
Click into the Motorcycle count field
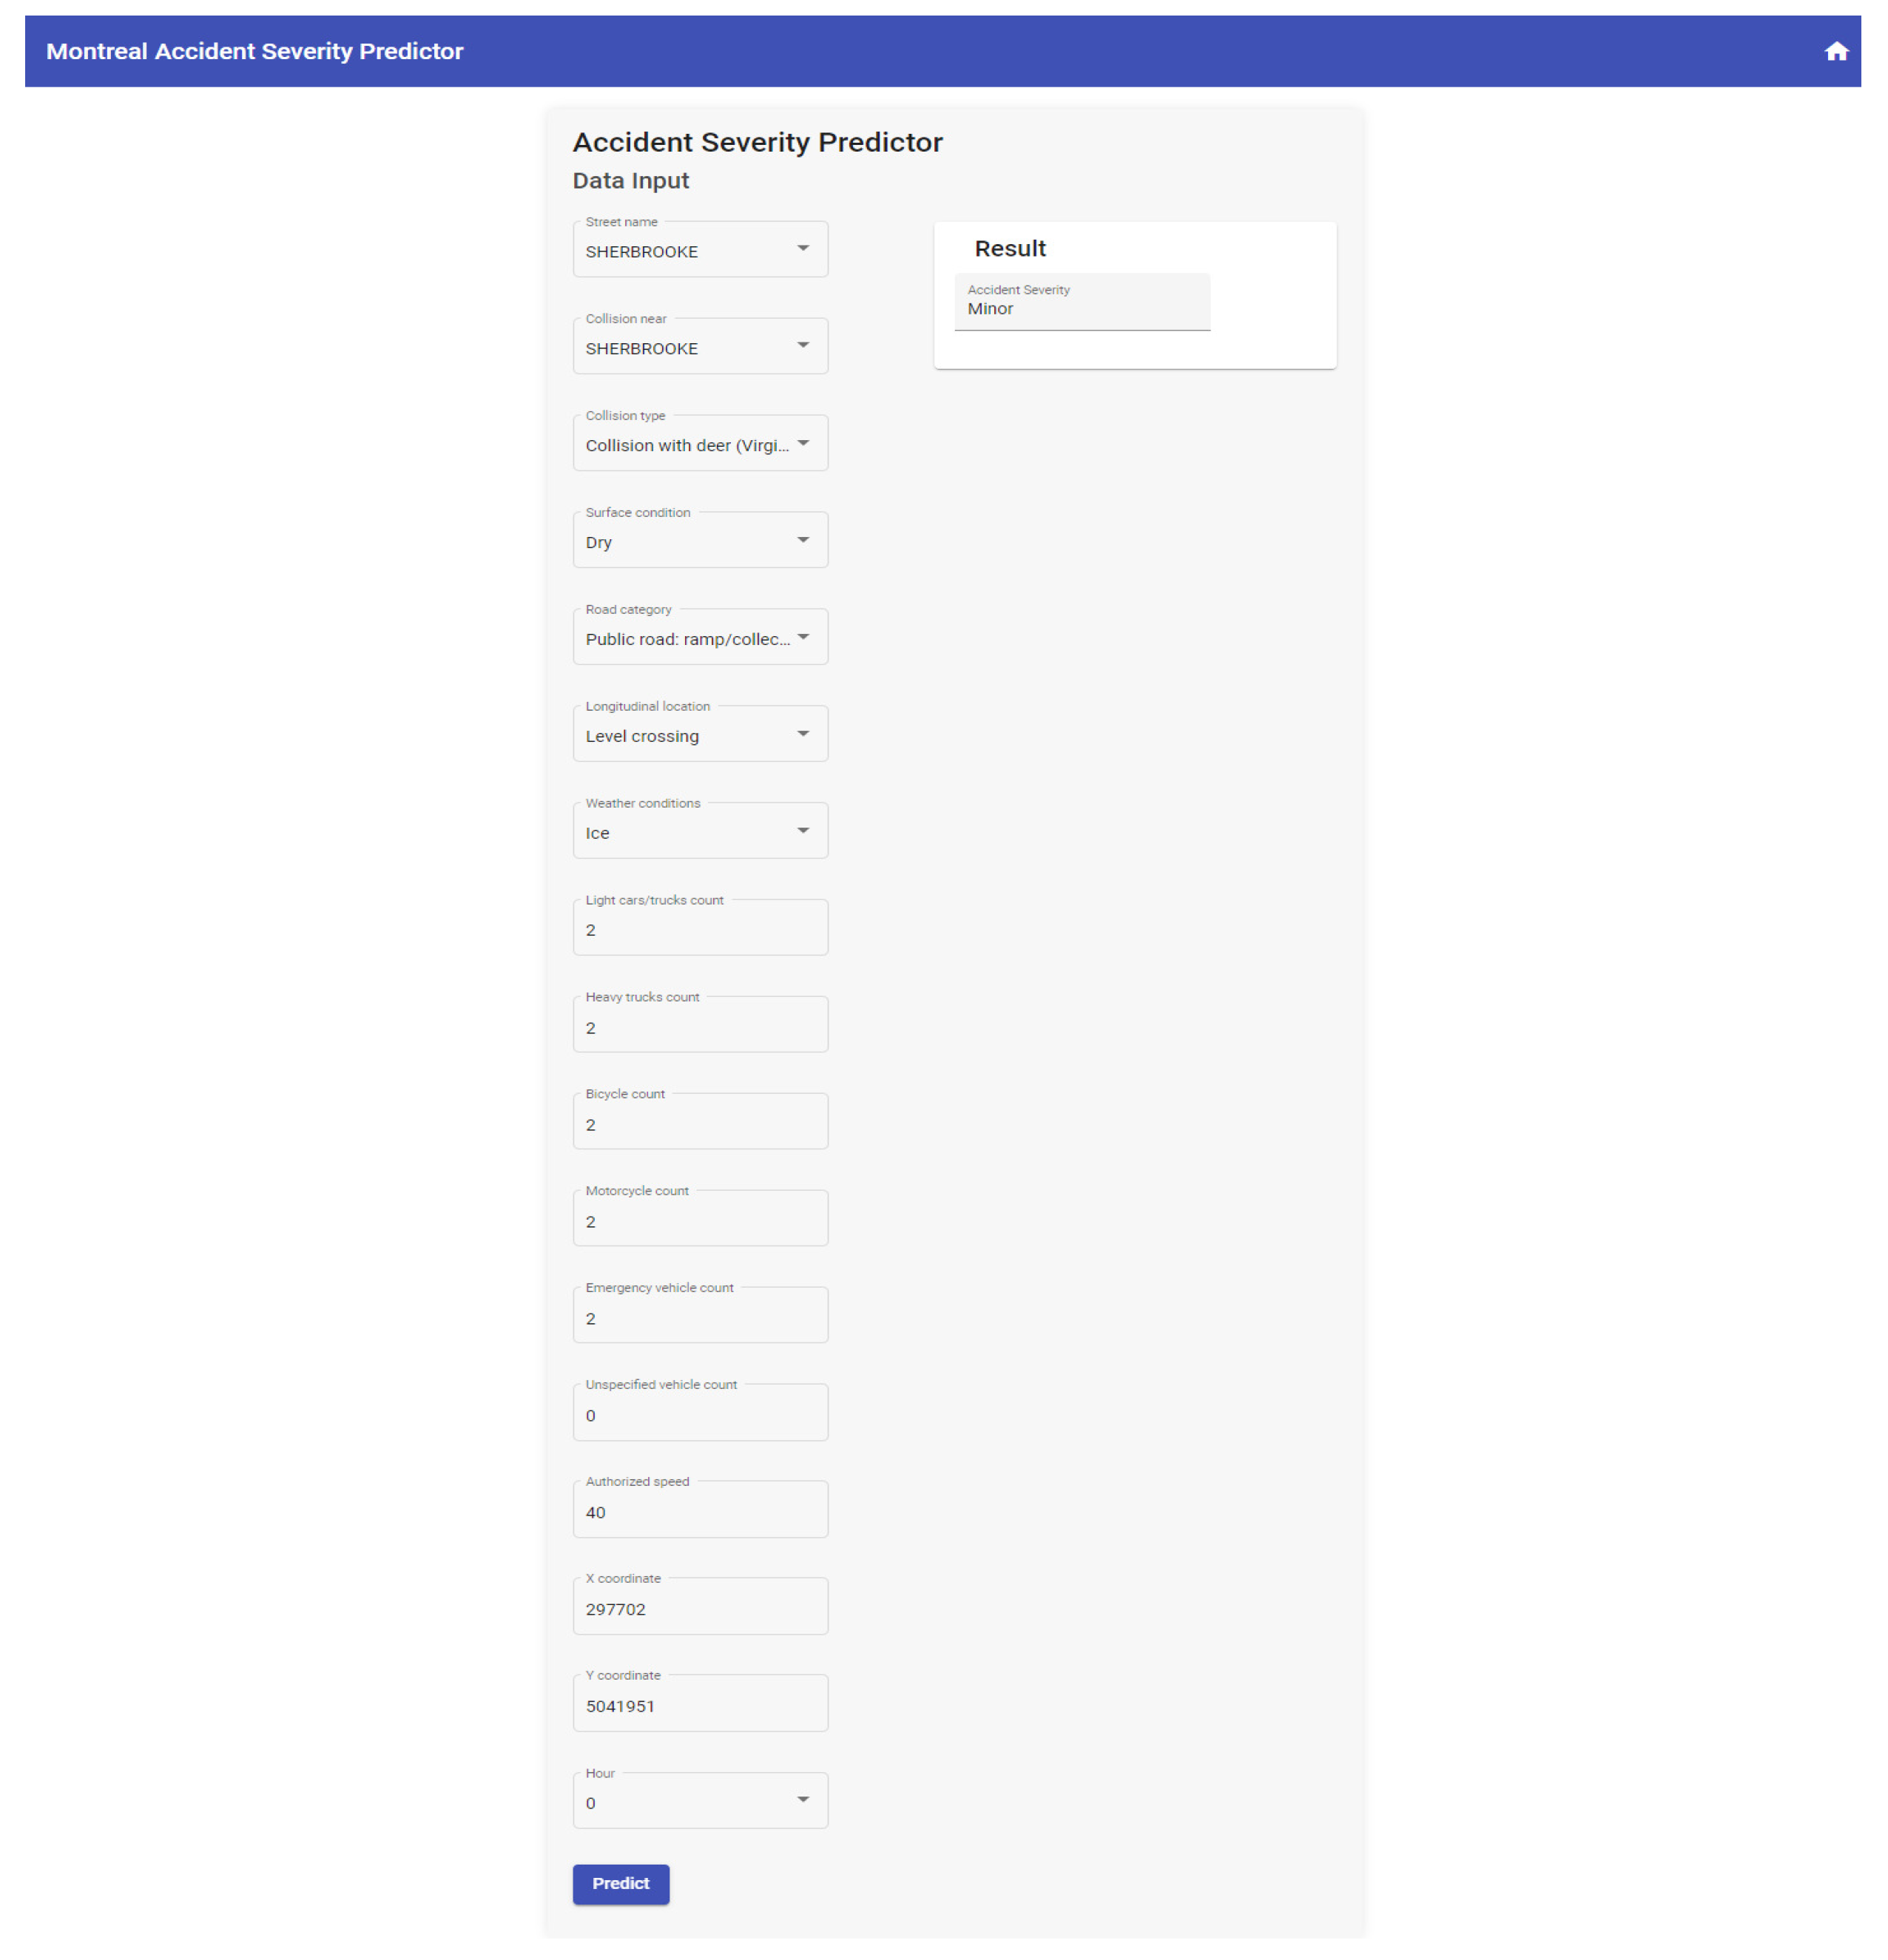point(700,1220)
